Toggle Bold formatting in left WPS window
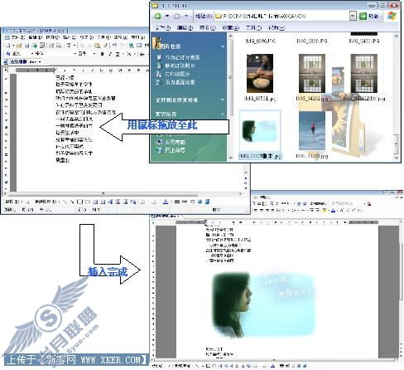Viewport: 404px width, 370px height. (103, 54)
